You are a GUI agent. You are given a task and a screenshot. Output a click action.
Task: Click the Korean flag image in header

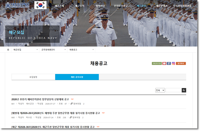pyautogui.click(x=40, y=5)
